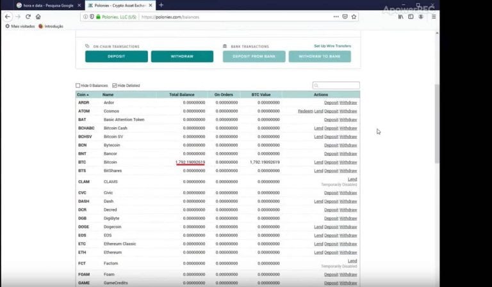Click the page vertical scrollbar thumb
The image size is (492, 287).
[437, 123]
